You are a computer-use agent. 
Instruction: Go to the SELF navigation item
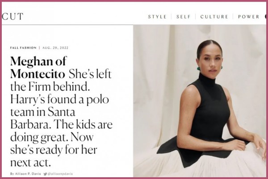click(x=184, y=17)
